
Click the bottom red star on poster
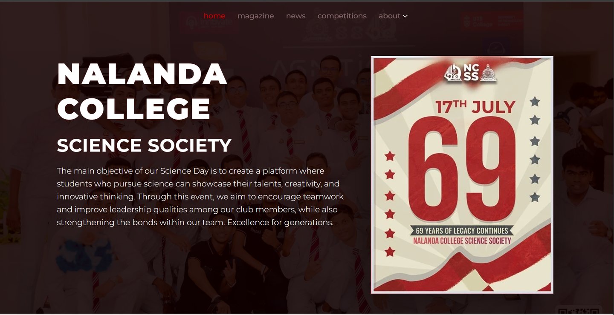point(390,252)
